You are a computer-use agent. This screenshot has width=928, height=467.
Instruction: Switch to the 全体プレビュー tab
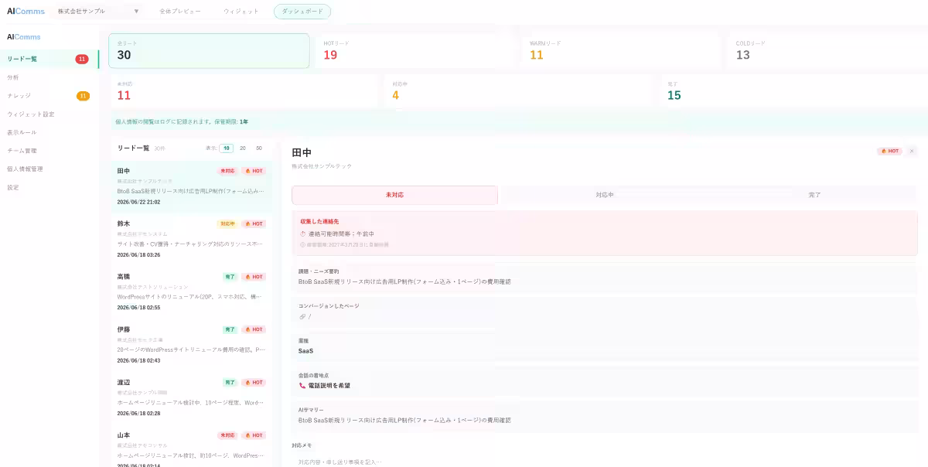[180, 12]
